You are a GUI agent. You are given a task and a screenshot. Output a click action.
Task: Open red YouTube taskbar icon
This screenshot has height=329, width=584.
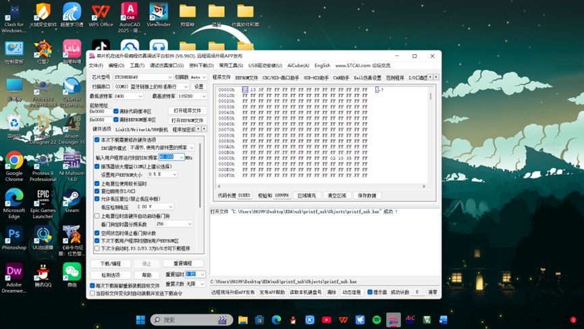coord(327,320)
